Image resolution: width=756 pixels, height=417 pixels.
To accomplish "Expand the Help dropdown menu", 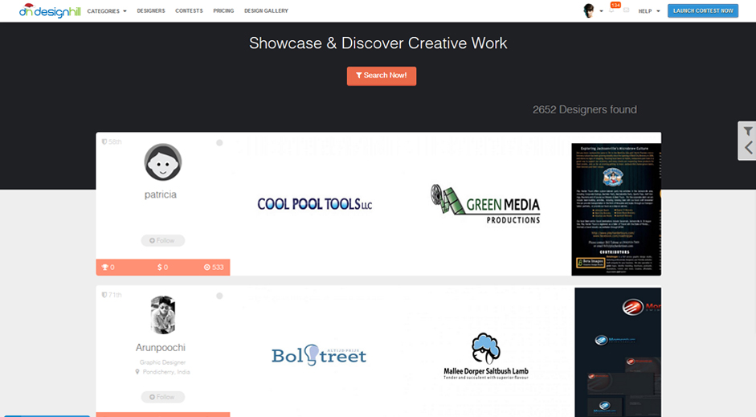I will [x=649, y=11].
